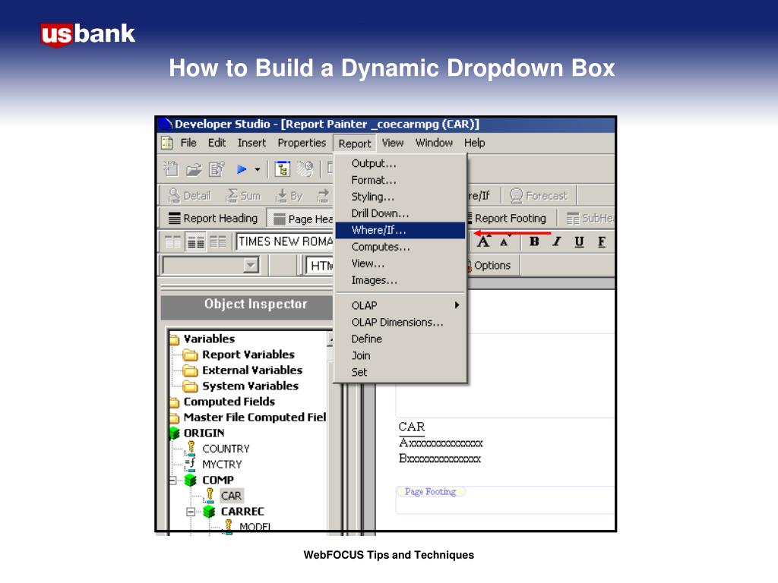Choose Format... from the Report menu
778x583 pixels.
click(x=401, y=180)
